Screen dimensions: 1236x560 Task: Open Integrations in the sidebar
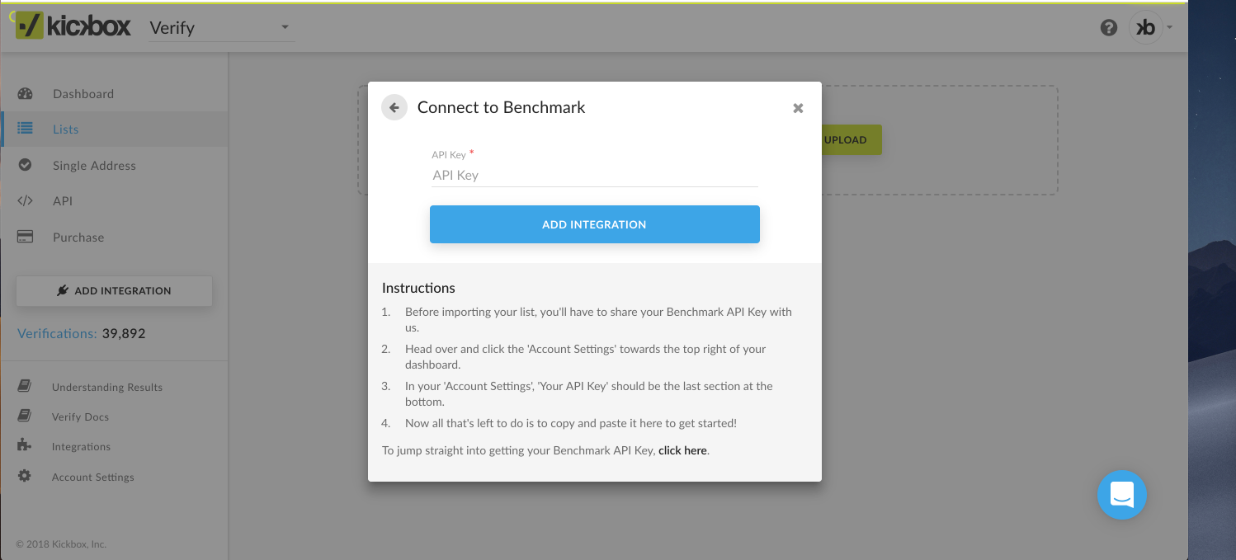coord(81,446)
